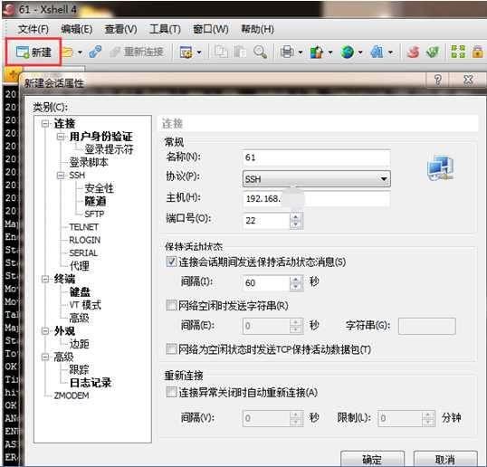Click the 新建 new session toolbar button
The image size is (487, 467).
coord(33,52)
